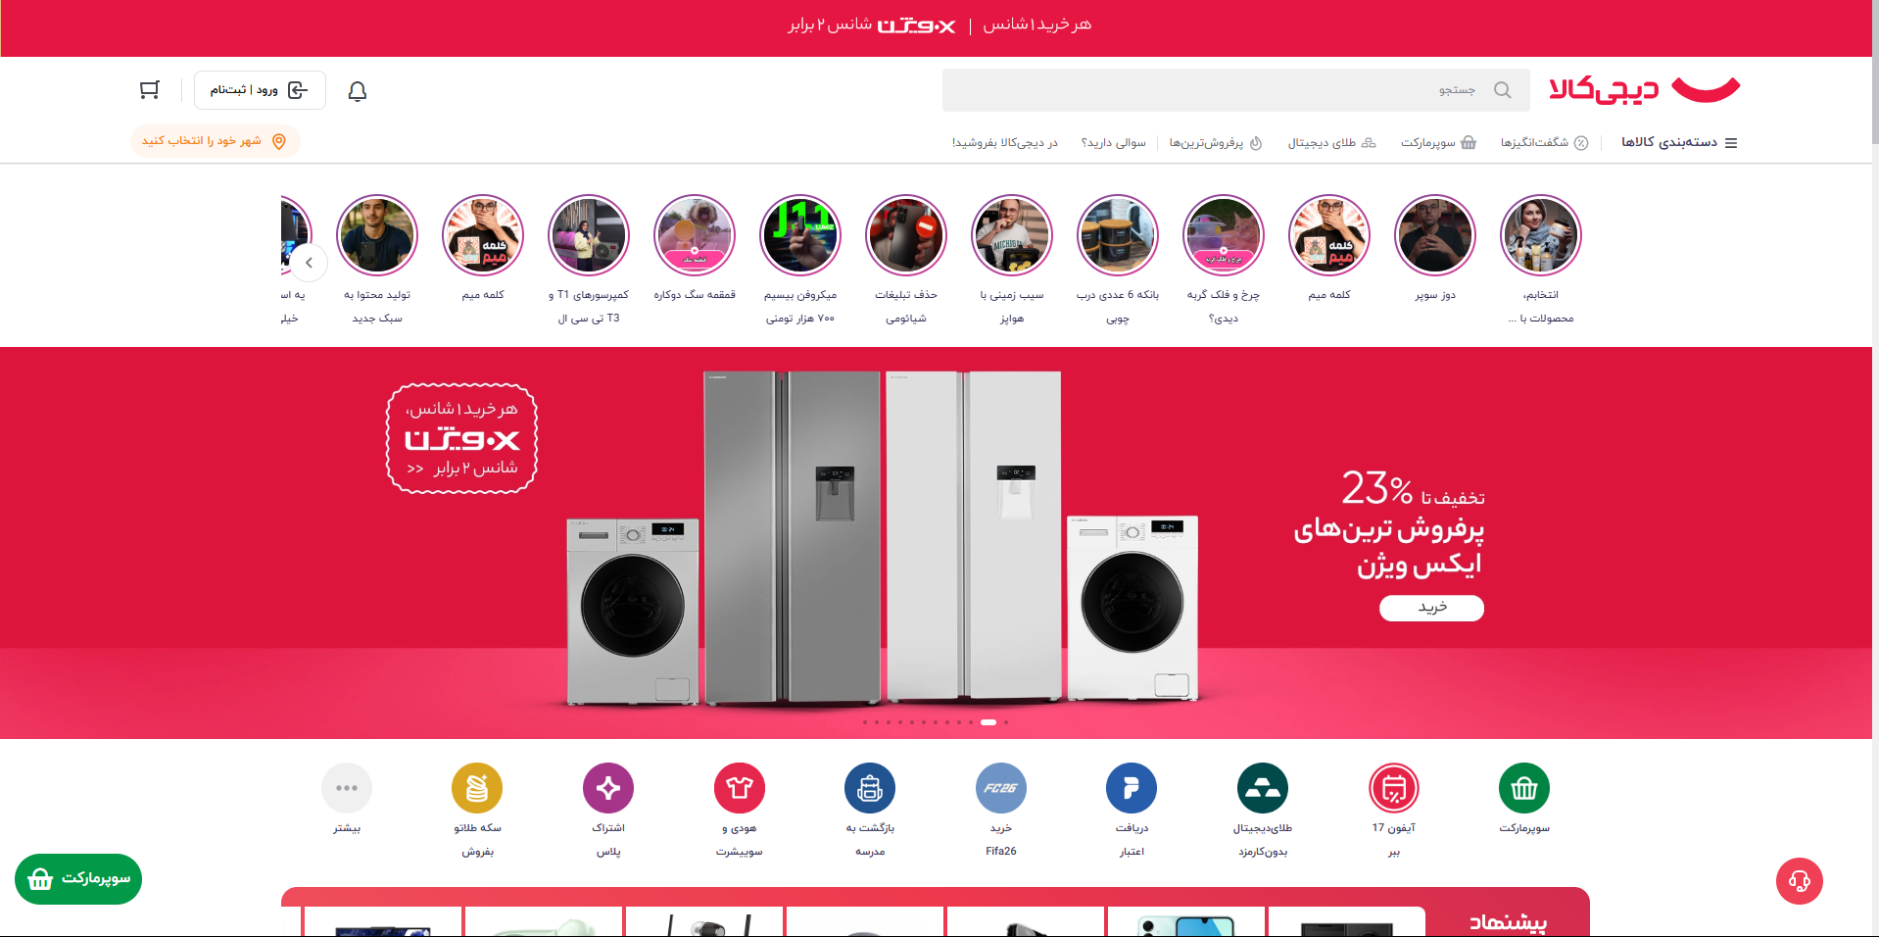Click the login or sign-up button
This screenshot has height=937, width=1879.
[260, 90]
